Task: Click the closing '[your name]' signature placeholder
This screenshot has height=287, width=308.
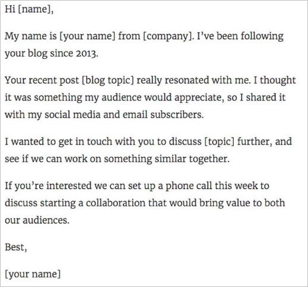Action: tap(33, 275)
